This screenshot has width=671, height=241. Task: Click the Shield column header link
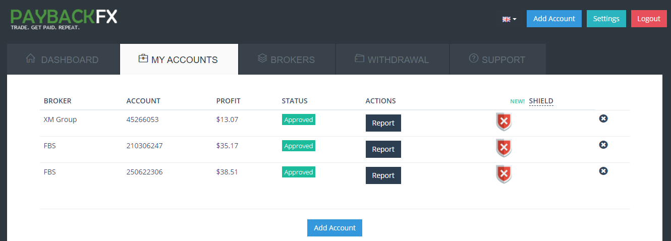click(x=541, y=101)
